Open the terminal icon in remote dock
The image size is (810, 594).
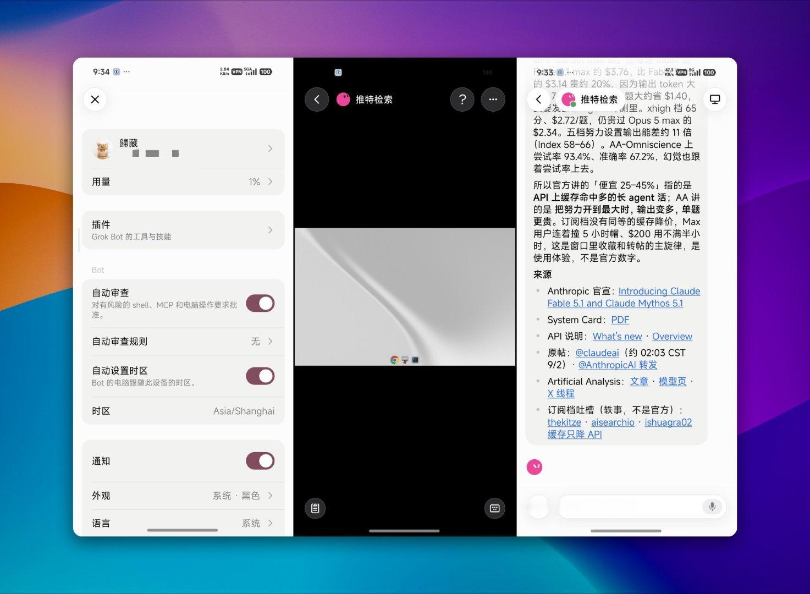[x=415, y=360]
